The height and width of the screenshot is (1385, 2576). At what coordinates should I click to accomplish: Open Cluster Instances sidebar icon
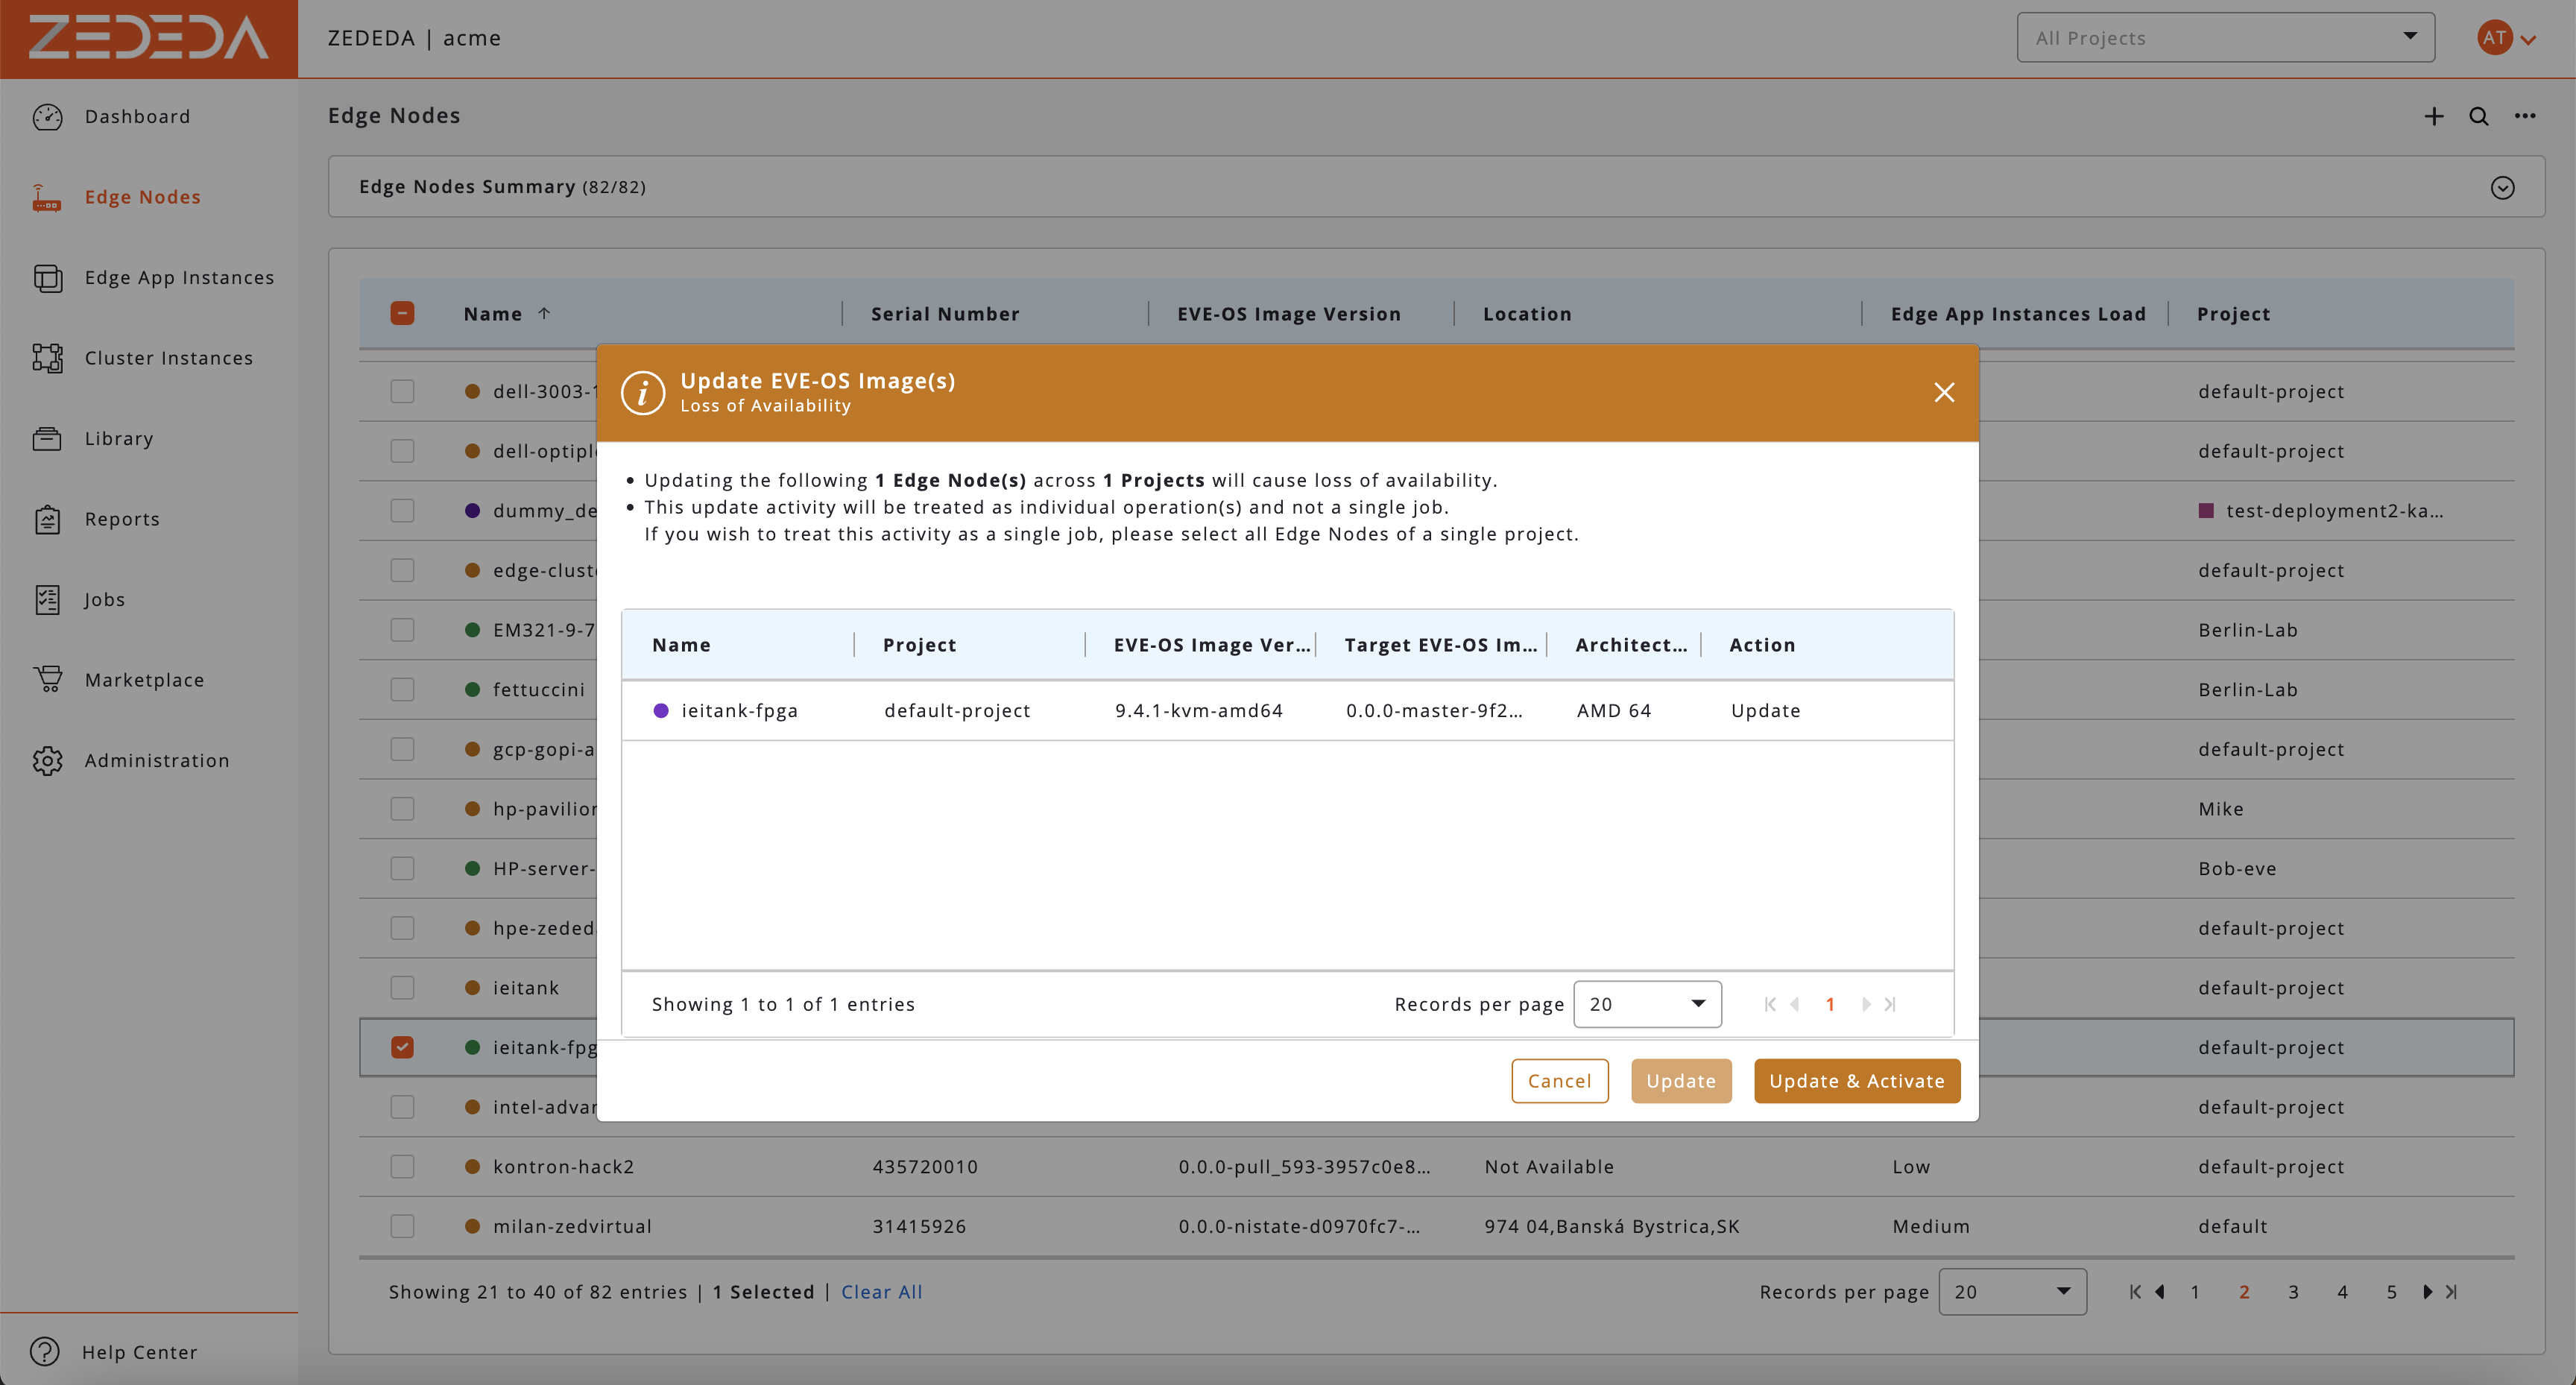pos(47,358)
